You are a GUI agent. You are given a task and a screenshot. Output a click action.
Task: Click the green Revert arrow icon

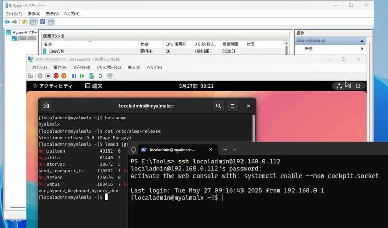click(x=100, y=75)
